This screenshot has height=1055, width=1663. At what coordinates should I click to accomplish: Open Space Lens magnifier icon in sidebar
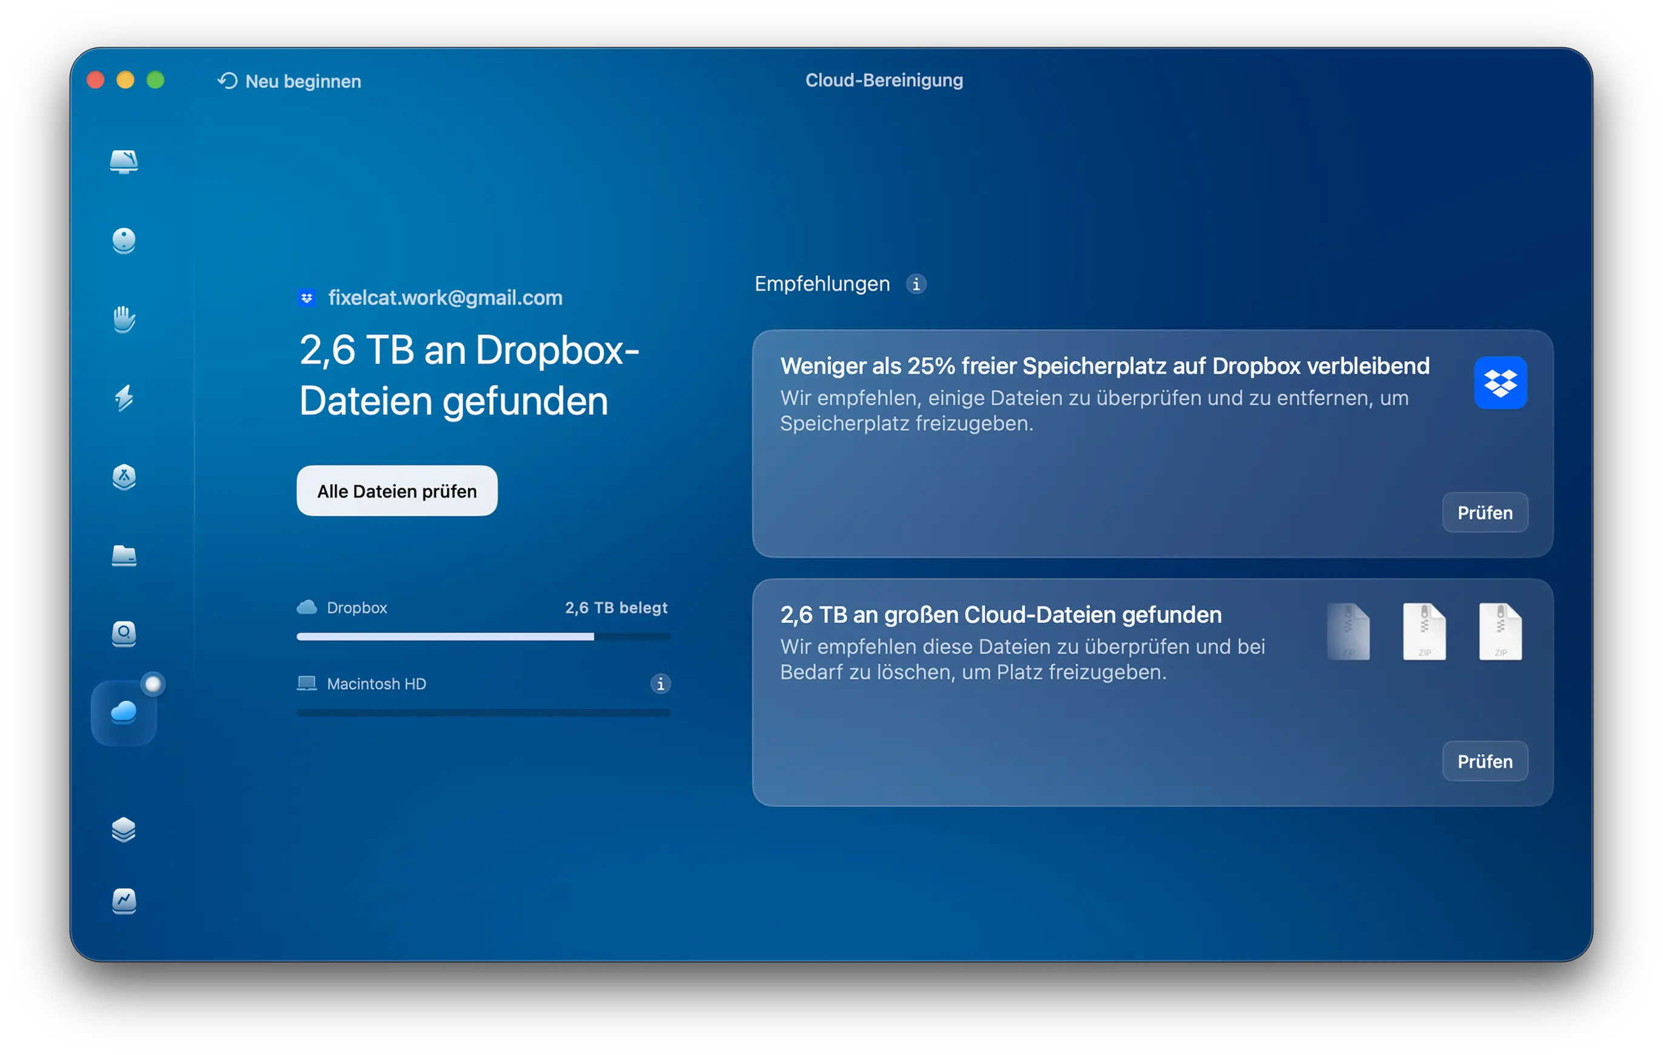124,634
